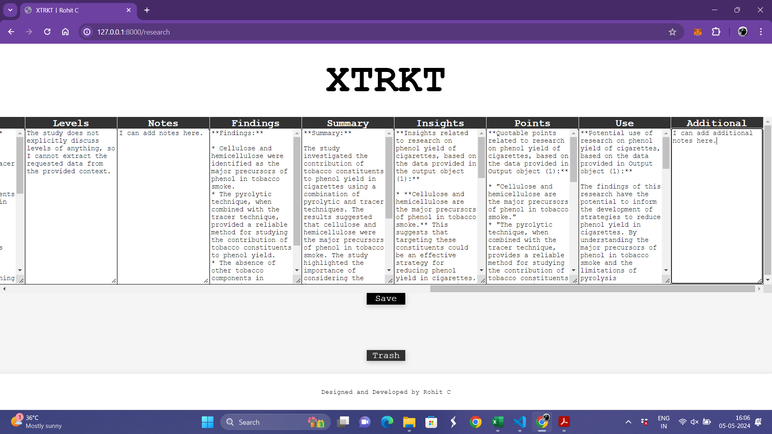The width and height of the screenshot is (772, 434).
Task: Open a new browser tab
Action: [x=147, y=10]
